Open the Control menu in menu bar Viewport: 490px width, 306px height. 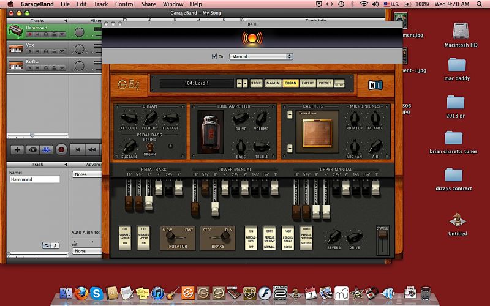point(125,4)
